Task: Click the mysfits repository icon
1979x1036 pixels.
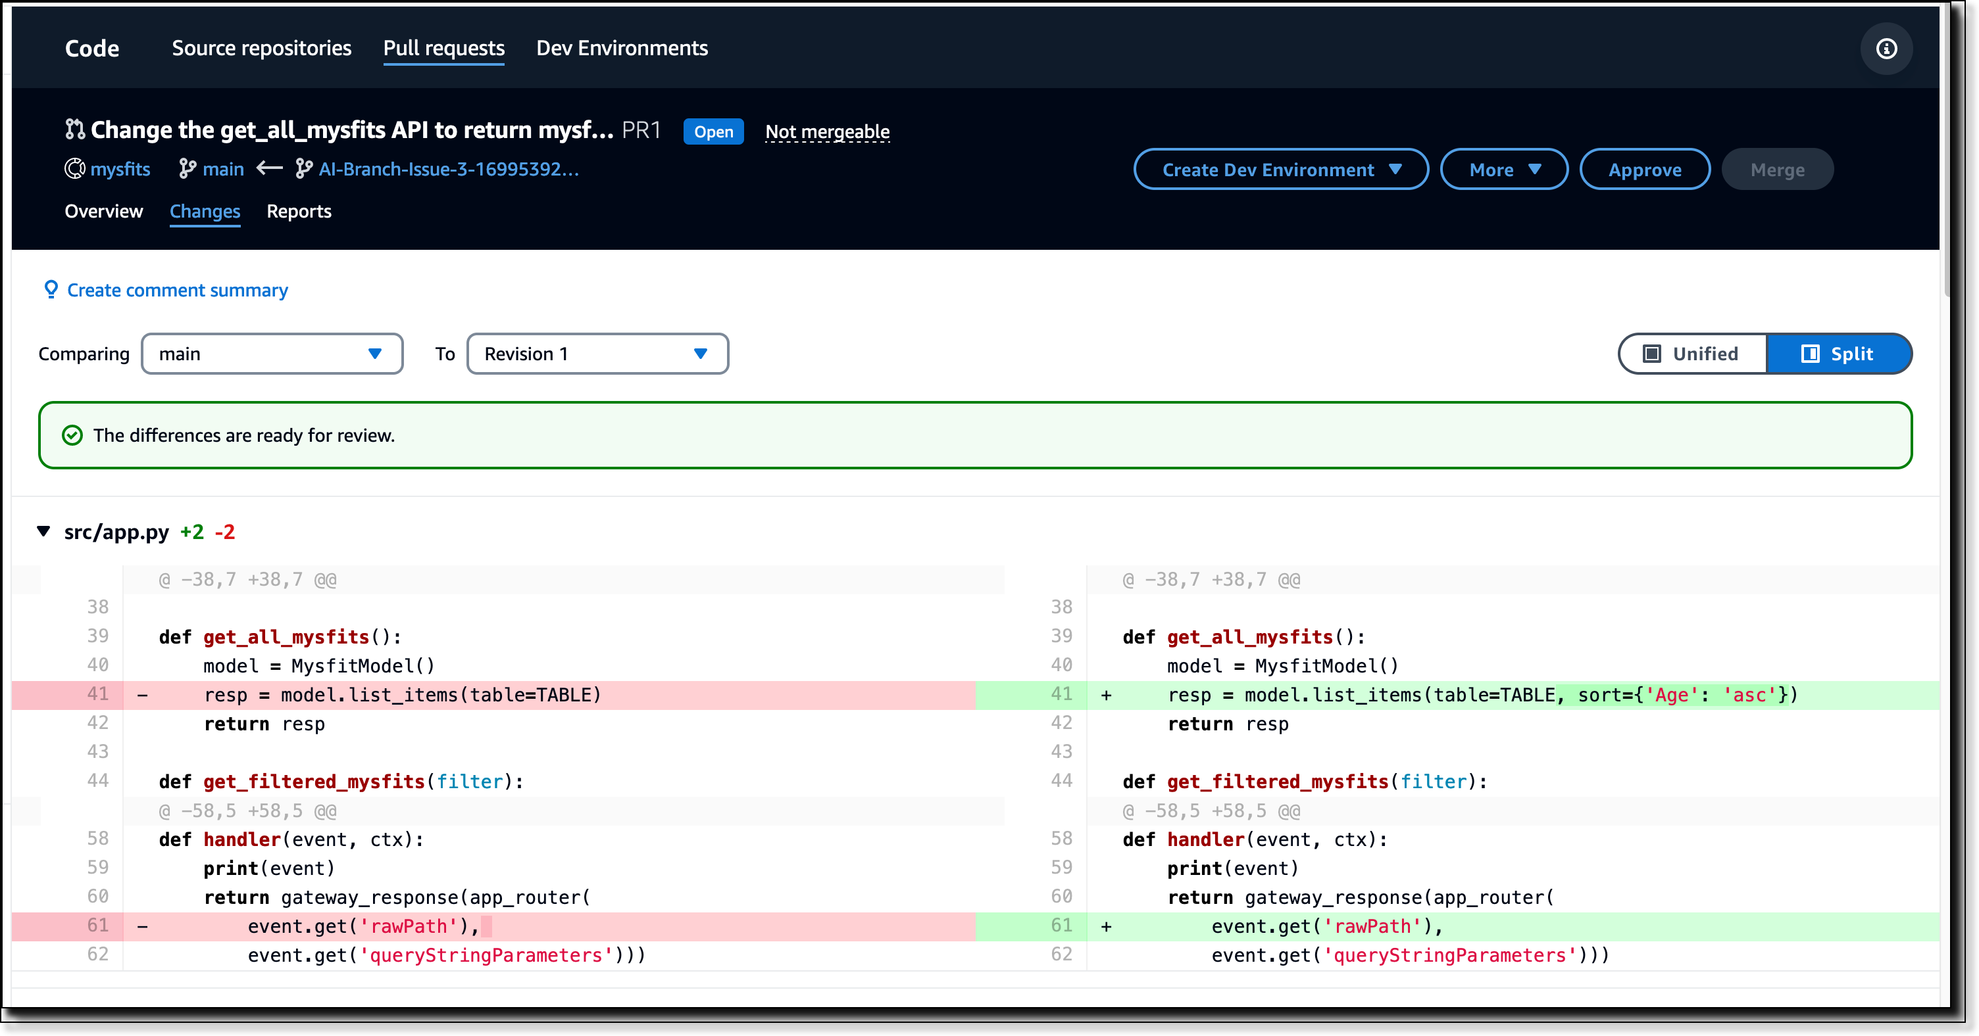Action: (x=74, y=168)
